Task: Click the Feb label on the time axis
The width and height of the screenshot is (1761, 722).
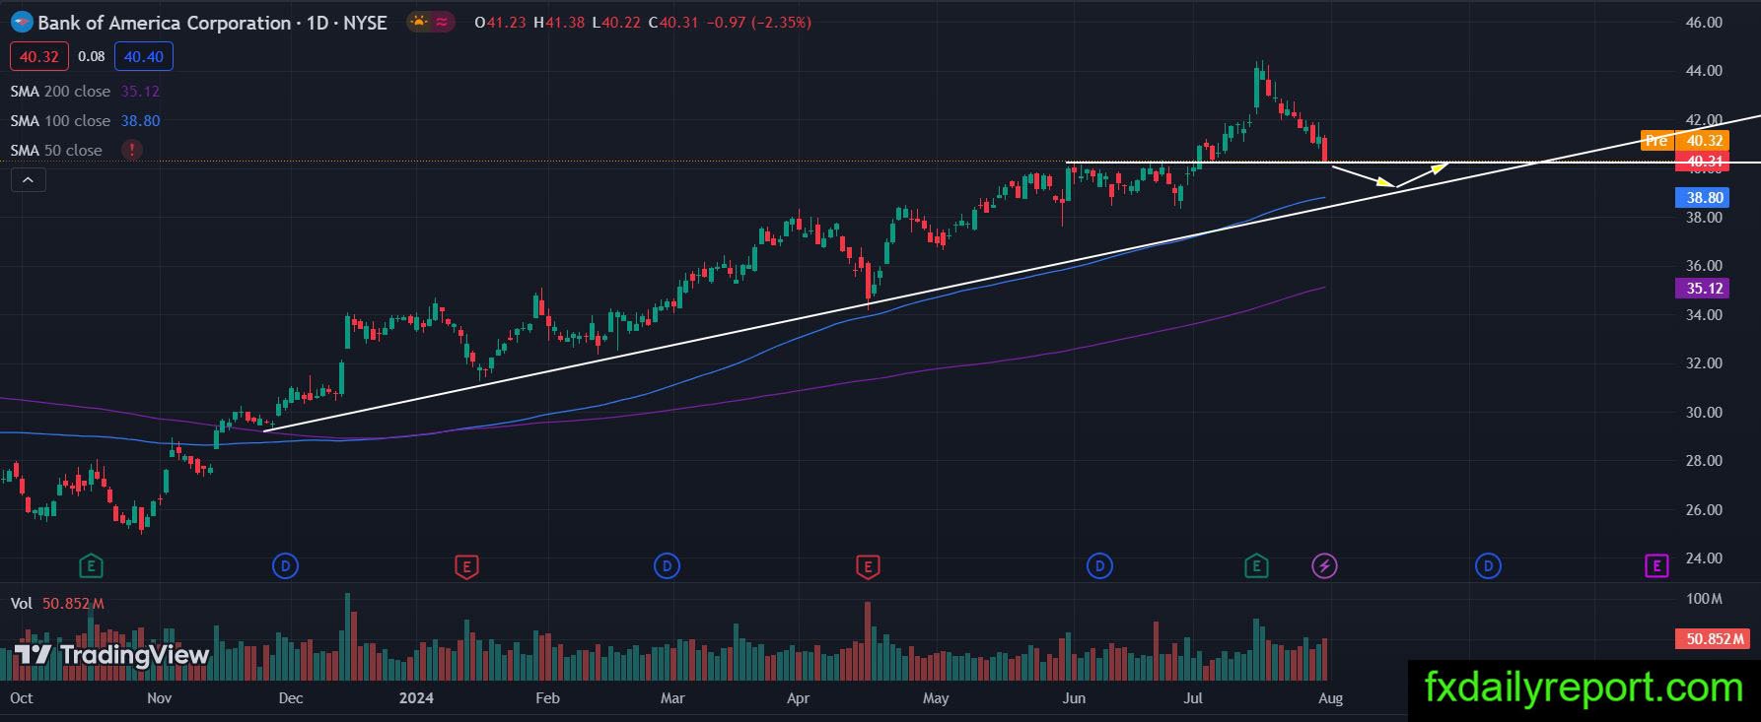Action: [547, 698]
